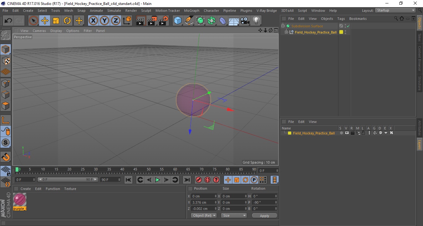
Task: Toggle layer solo dot for Field_Hockey_Practice_Ball
Action: click(341, 133)
